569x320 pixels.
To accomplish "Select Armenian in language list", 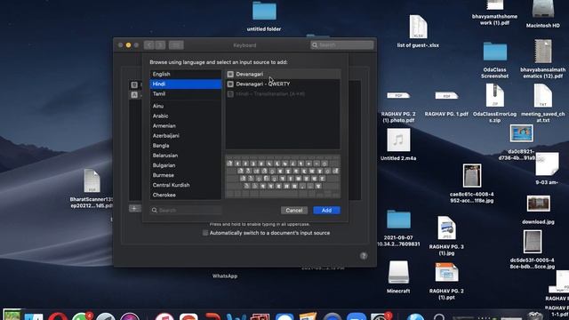I will click(186, 125).
